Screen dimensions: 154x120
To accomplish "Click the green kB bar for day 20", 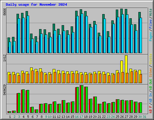I will click(x=96, y=105).
